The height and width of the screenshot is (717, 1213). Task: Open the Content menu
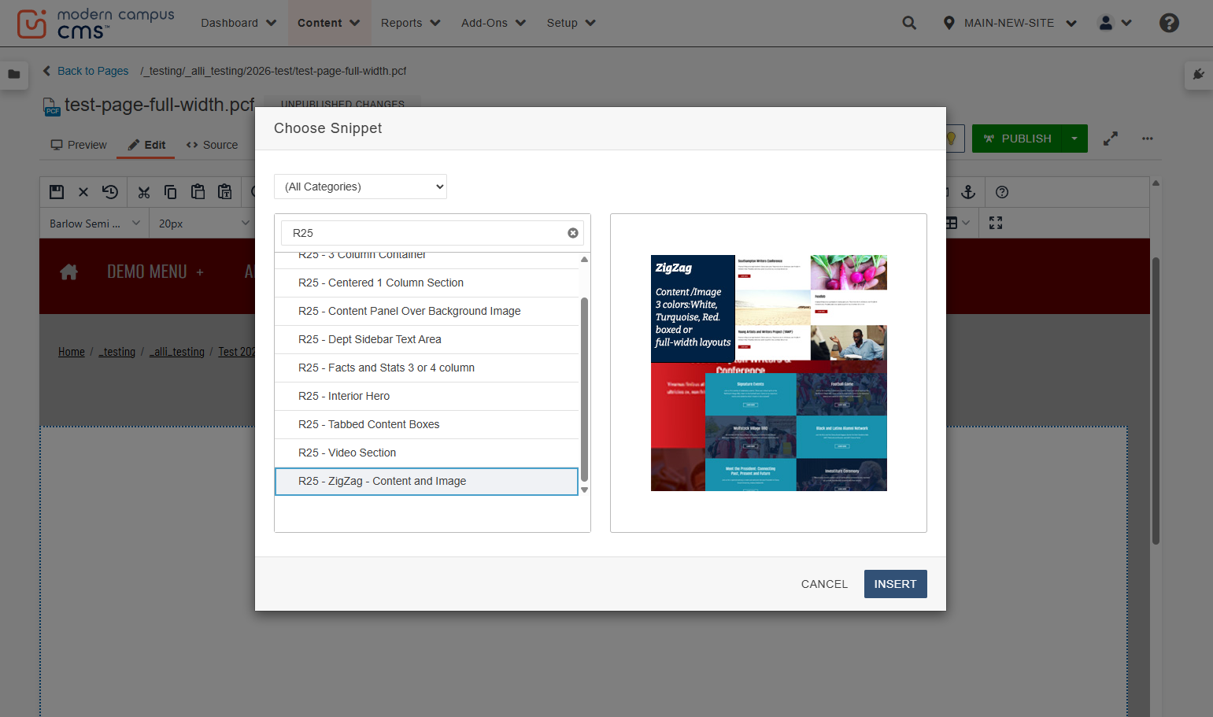[328, 23]
